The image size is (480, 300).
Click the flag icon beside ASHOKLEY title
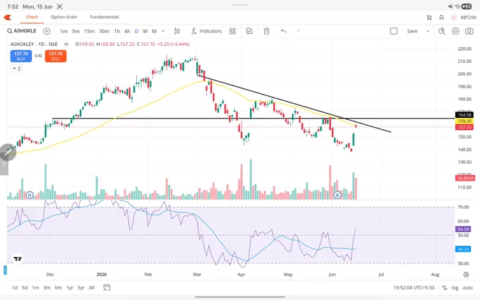point(66,44)
